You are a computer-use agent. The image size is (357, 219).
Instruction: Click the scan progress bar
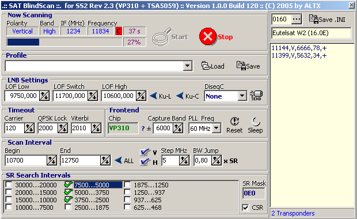(64, 42)
